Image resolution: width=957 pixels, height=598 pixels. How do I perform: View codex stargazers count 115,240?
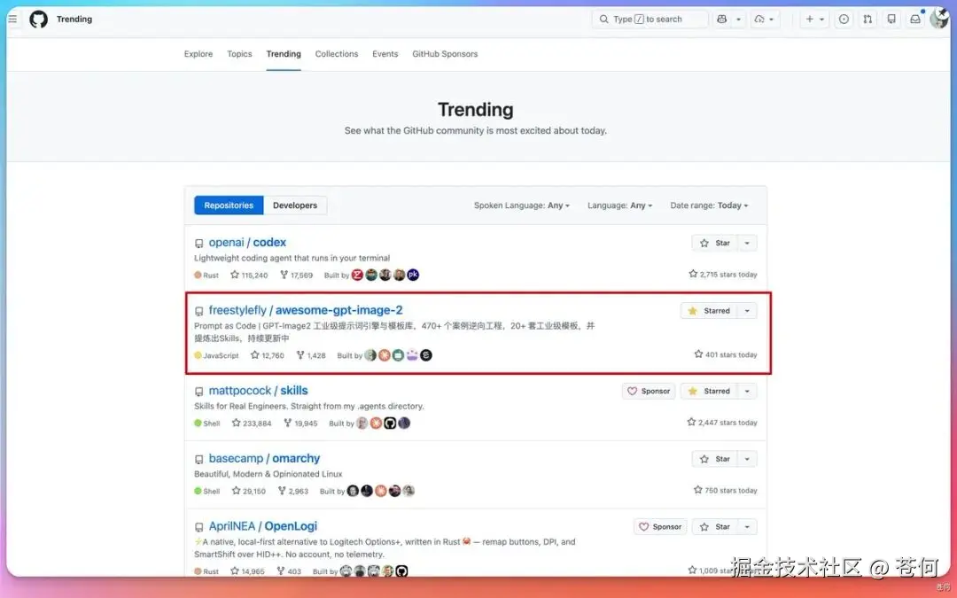(249, 276)
